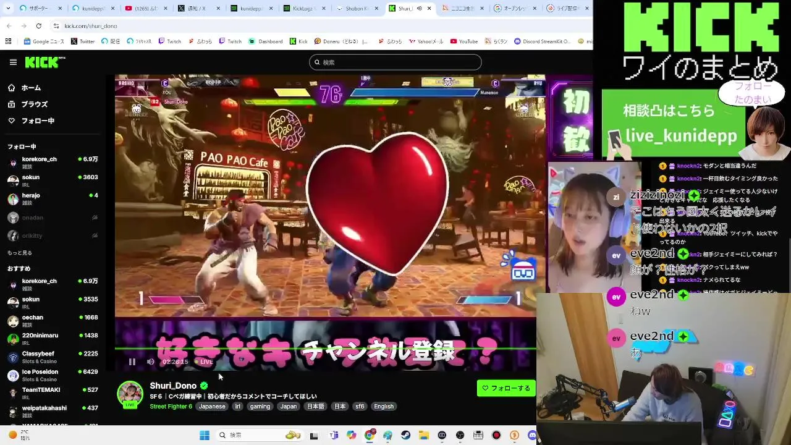Open site info icon in address bar
This screenshot has height=445, width=791.
pyautogui.click(x=56, y=26)
